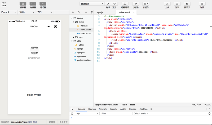Viewport: 212px width, 125px height.
Task: Switch to Network tab
Action: [x=103, y=109]
